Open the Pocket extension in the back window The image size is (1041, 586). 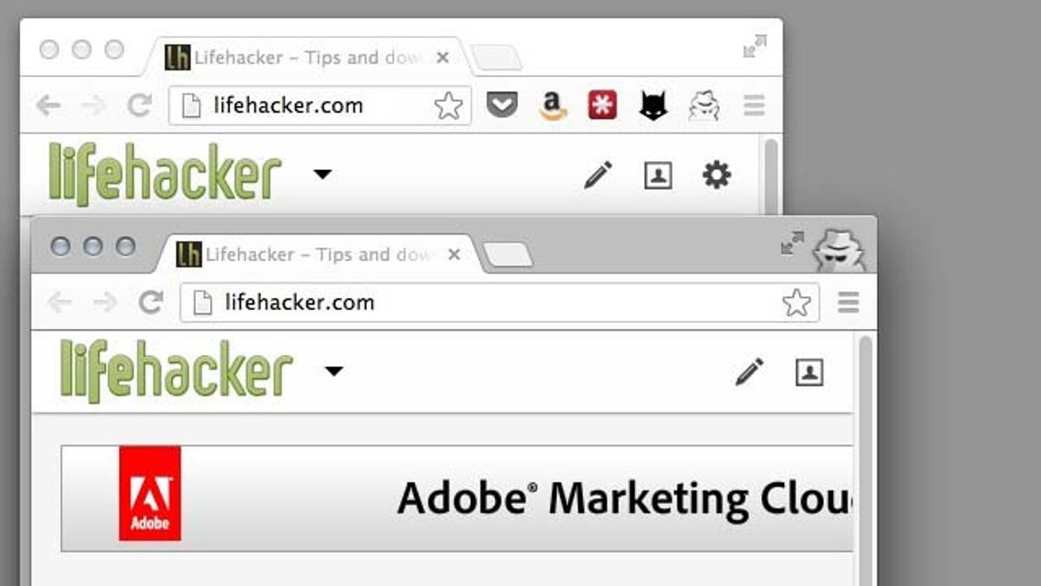point(501,105)
